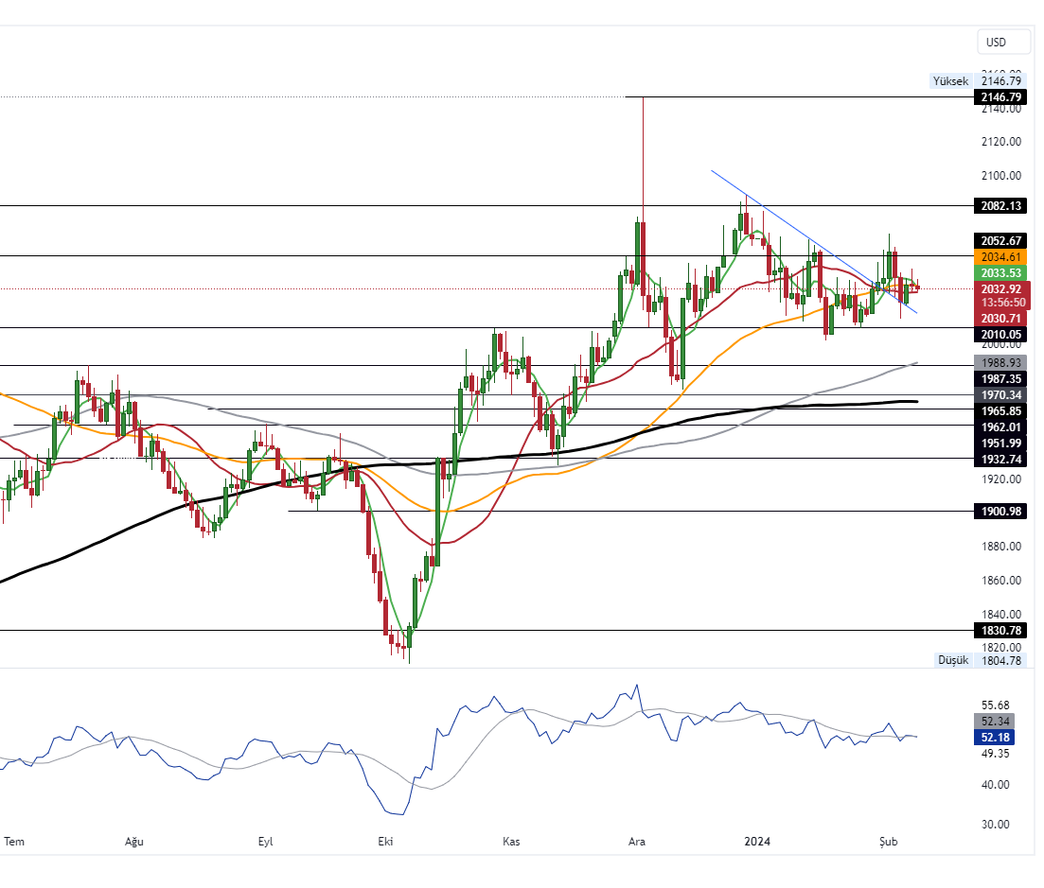Select the gray 1988.93 moving average label
Viewport: 1044px width, 888px height.
[x=1000, y=362]
